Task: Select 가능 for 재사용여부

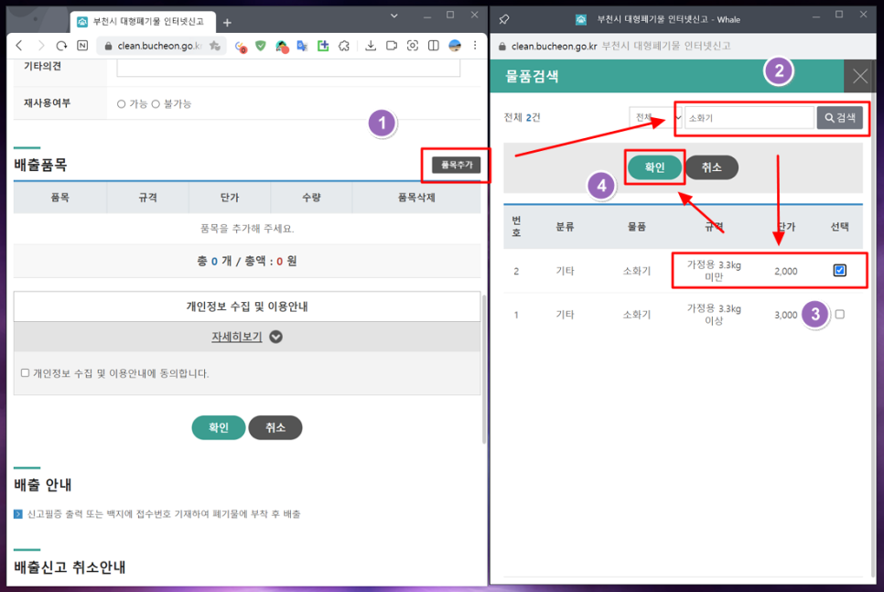Action: [x=121, y=104]
